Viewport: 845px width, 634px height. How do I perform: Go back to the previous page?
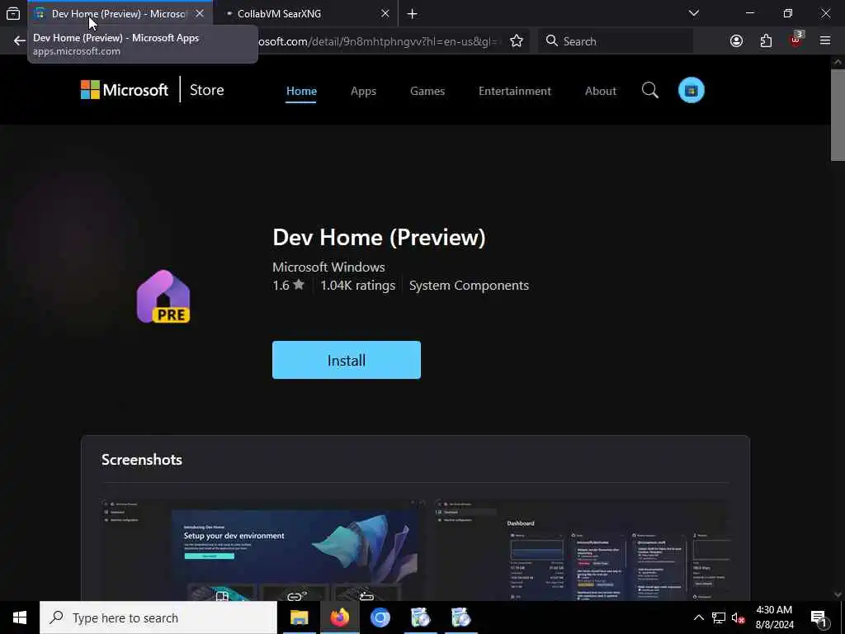tap(20, 41)
